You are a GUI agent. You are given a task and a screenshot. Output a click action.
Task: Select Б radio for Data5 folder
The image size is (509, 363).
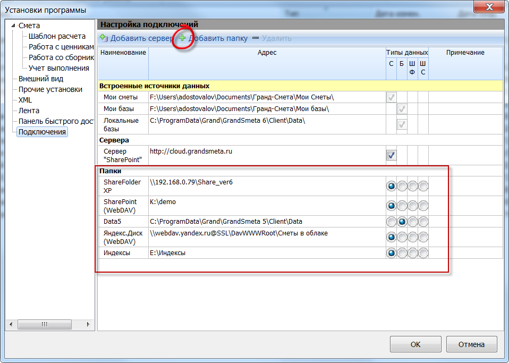coord(402,222)
